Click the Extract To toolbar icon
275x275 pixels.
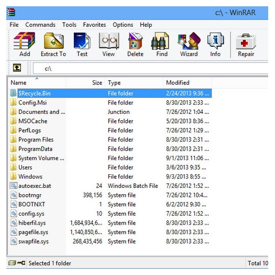53,40
